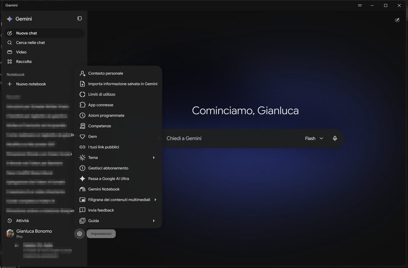Open the Flash model dropdown
Viewport: 408px width, 268px height.
(x=314, y=139)
